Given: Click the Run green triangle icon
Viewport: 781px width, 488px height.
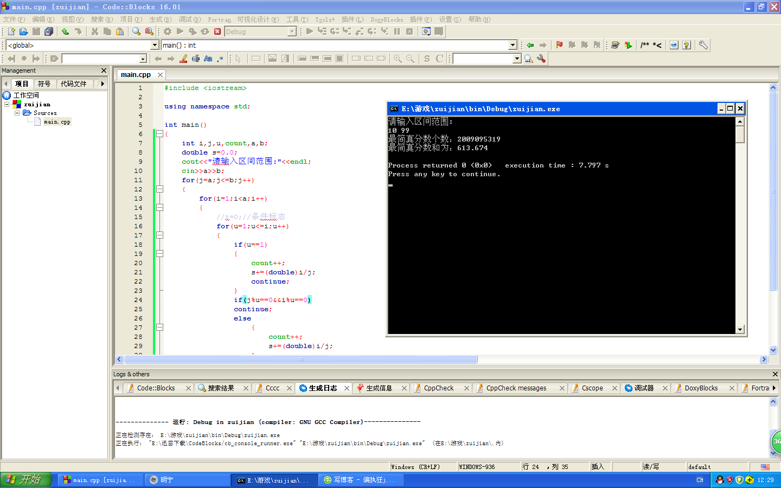Looking at the screenshot, I should tap(180, 31).
